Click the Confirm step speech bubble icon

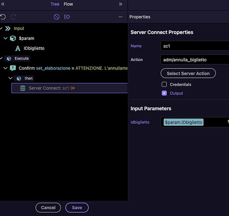tap(13, 68)
